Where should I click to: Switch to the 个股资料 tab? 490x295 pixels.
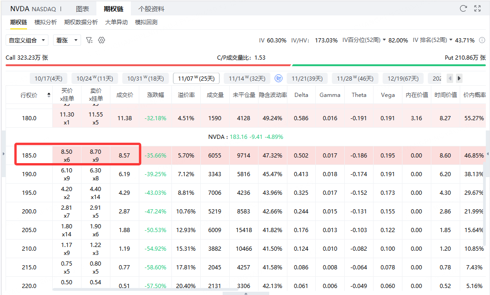pyautogui.click(x=151, y=9)
